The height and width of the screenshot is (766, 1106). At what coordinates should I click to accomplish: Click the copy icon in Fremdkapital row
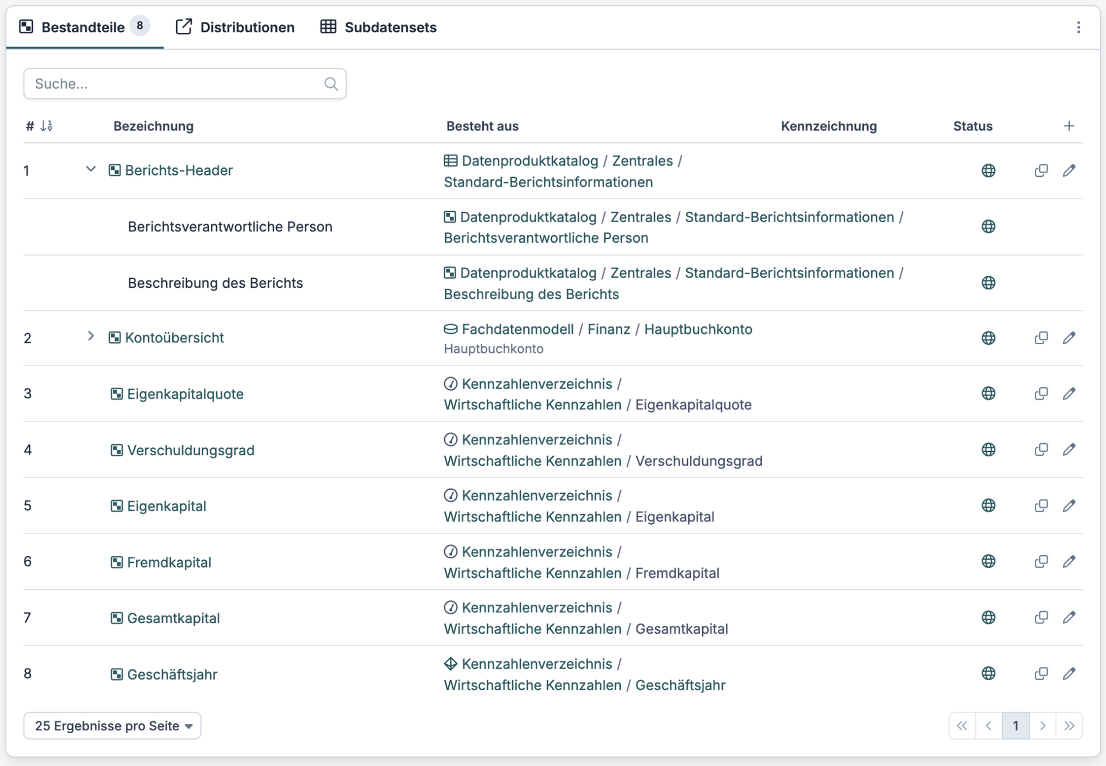[1041, 562]
